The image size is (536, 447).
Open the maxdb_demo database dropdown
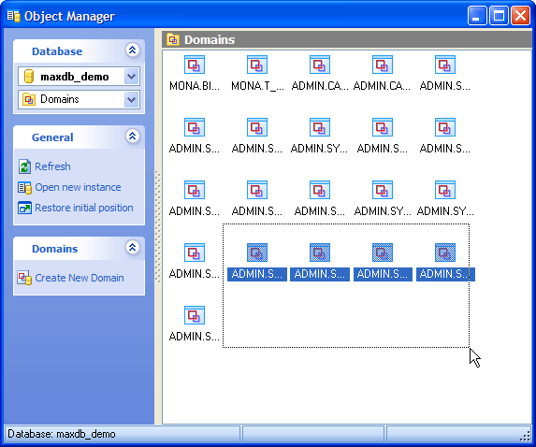(x=132, y=77)
